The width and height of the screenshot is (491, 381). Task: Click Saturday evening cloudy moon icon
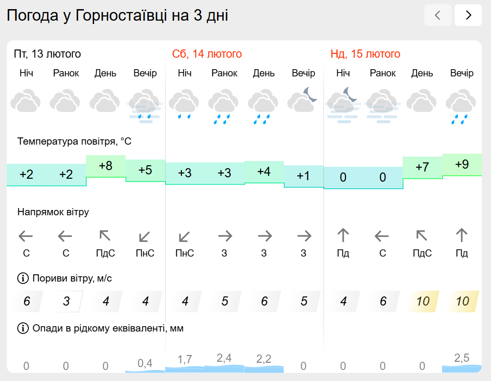pyautogui.click(x=303, y=99)
